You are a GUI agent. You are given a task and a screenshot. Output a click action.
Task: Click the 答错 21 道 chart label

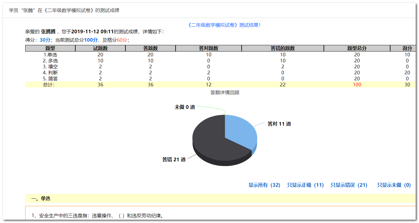(174, 159)
